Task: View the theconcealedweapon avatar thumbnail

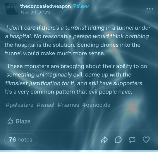Action: [12, 9]
